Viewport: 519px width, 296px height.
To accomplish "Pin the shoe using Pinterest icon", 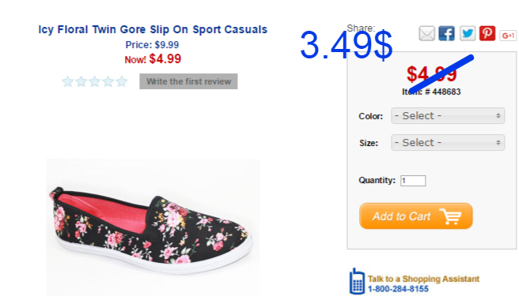I will coord(487,33).
